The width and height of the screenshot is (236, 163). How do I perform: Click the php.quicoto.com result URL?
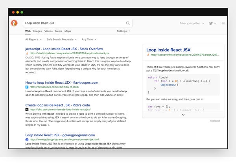point(60,110)
